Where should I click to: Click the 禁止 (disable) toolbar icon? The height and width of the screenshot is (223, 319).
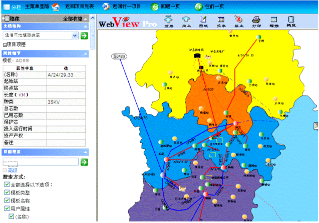point(238,20)
